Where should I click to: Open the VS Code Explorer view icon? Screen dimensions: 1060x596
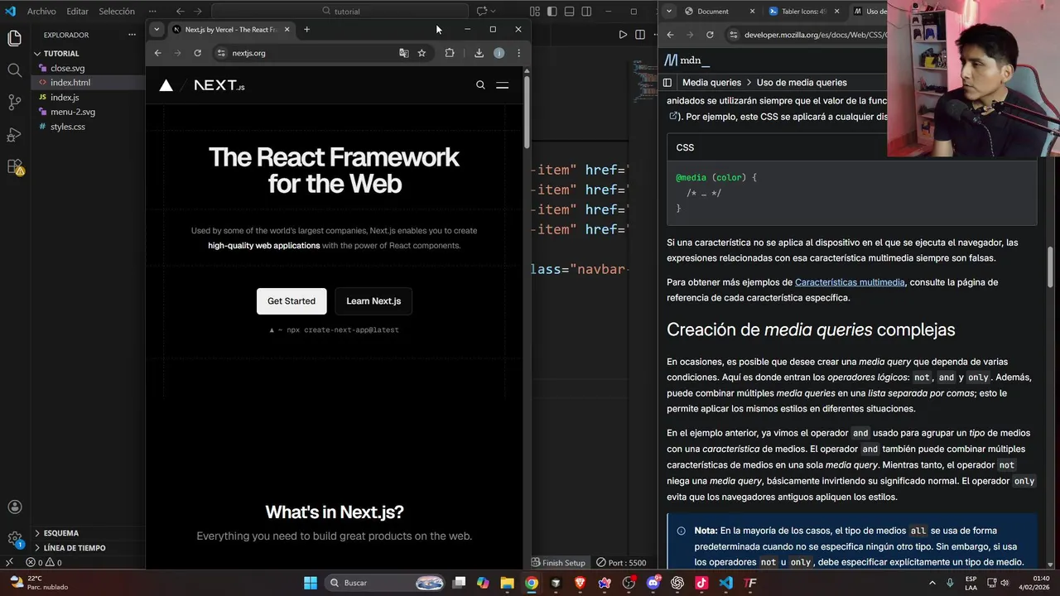[14, 38]
